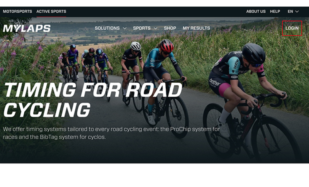309x187 pixels.
Task: Open the About Us page
Action: 256,12
